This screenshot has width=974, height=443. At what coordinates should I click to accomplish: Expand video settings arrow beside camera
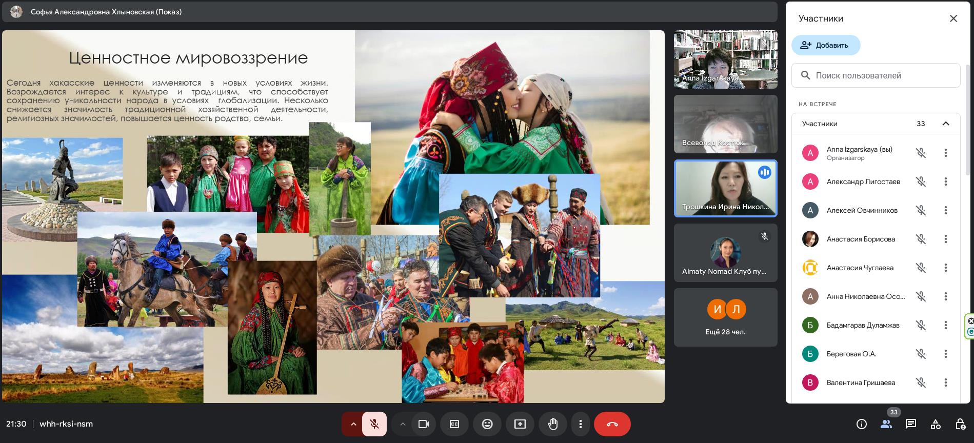403,424
